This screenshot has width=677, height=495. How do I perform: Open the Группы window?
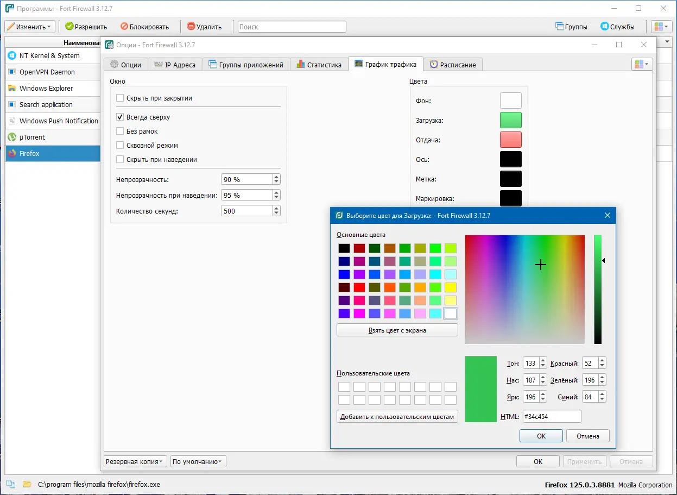click(x=571, y=27)
